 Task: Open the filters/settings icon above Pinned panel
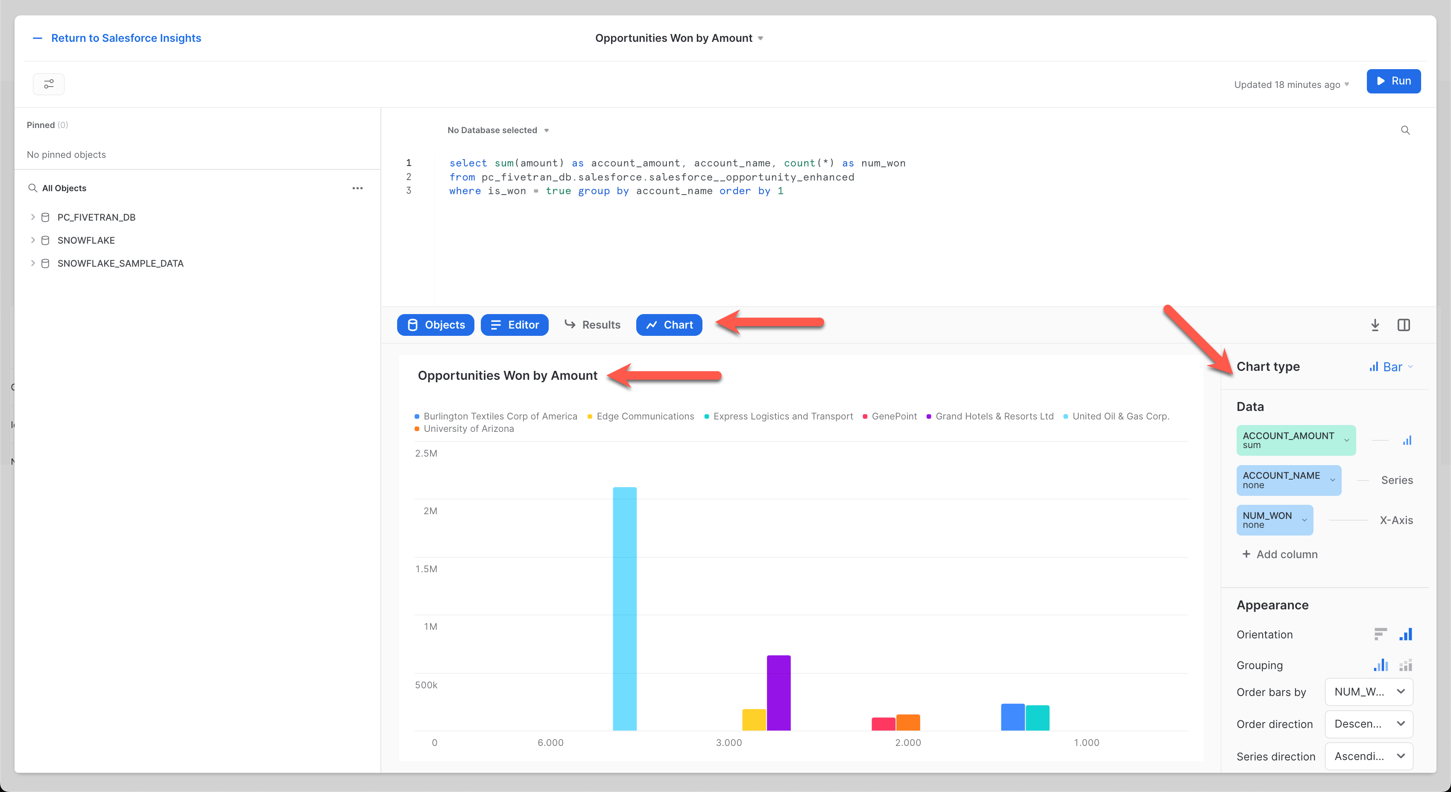coord(48,84)
